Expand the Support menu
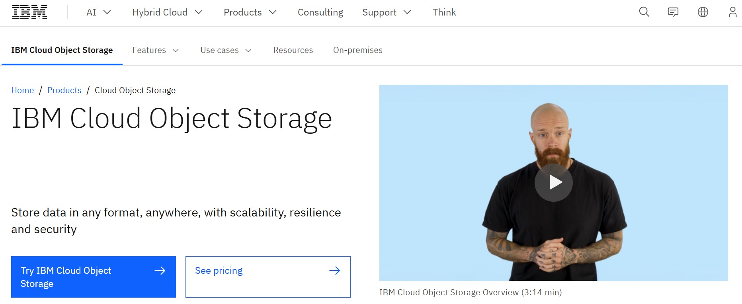 [x=387, y=12]
